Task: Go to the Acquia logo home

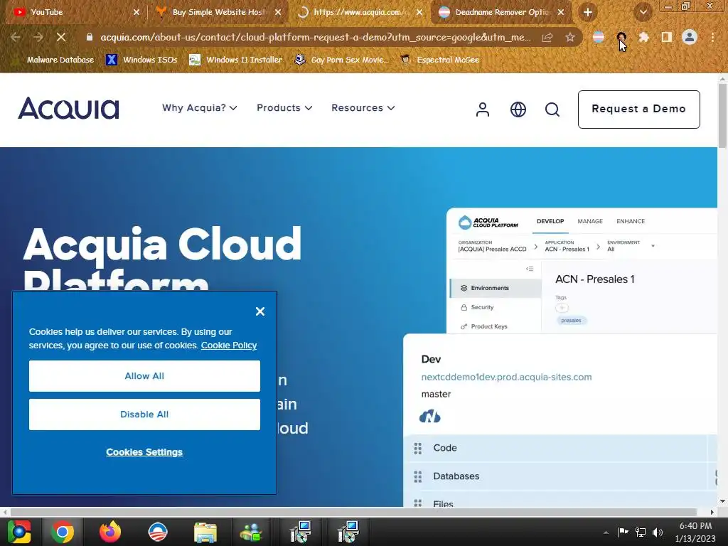Action: (x=68, y=108)
